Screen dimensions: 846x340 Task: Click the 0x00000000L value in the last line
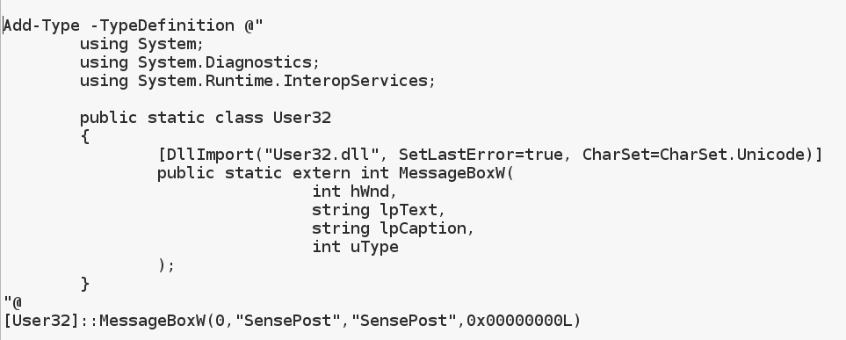(x=519, y=321)
